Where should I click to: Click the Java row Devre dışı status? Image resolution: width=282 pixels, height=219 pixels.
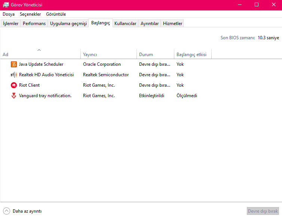point(154,64)
